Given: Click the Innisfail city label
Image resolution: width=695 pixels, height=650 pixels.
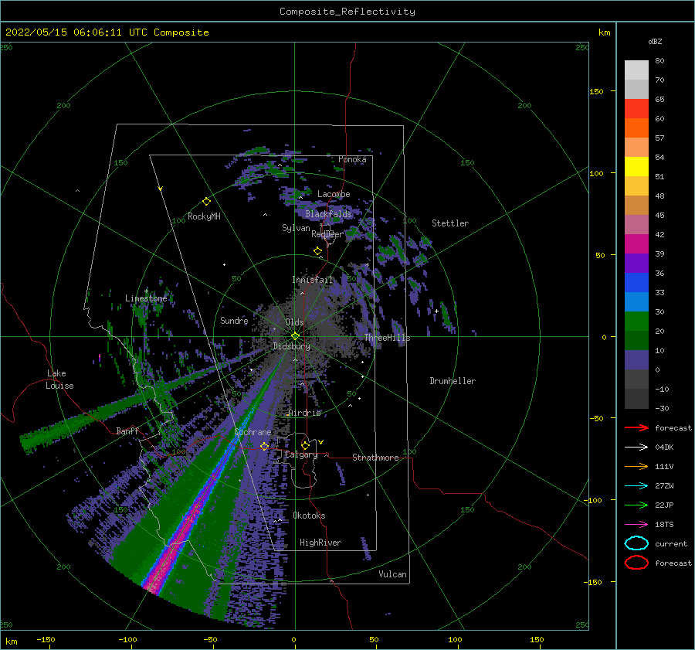Looking at the screenshot, I should tap(313, 280).
